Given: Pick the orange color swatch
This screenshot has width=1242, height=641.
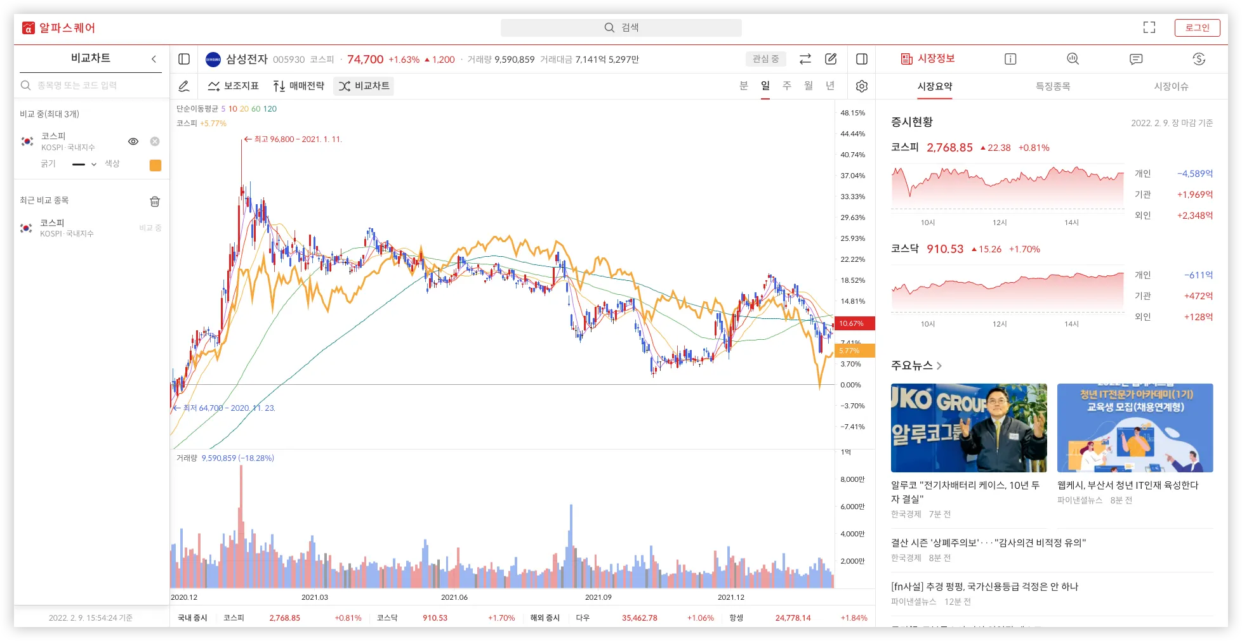Looking at the screenshot, I should click(x=155, y=165).
